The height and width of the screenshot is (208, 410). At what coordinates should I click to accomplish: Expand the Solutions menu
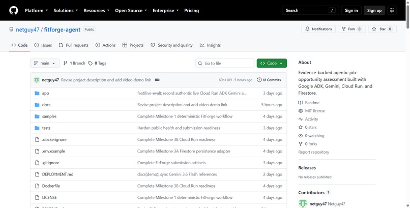(66, 11)
